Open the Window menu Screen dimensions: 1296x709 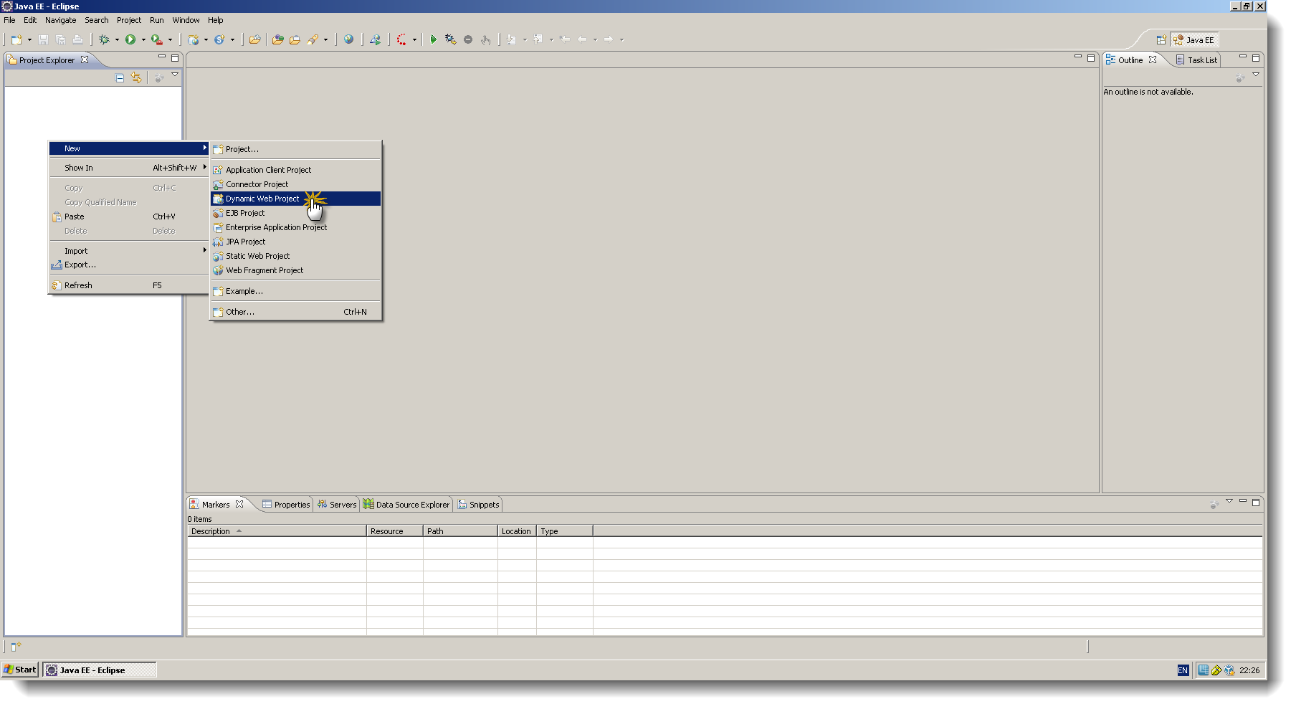coord(186,19)
